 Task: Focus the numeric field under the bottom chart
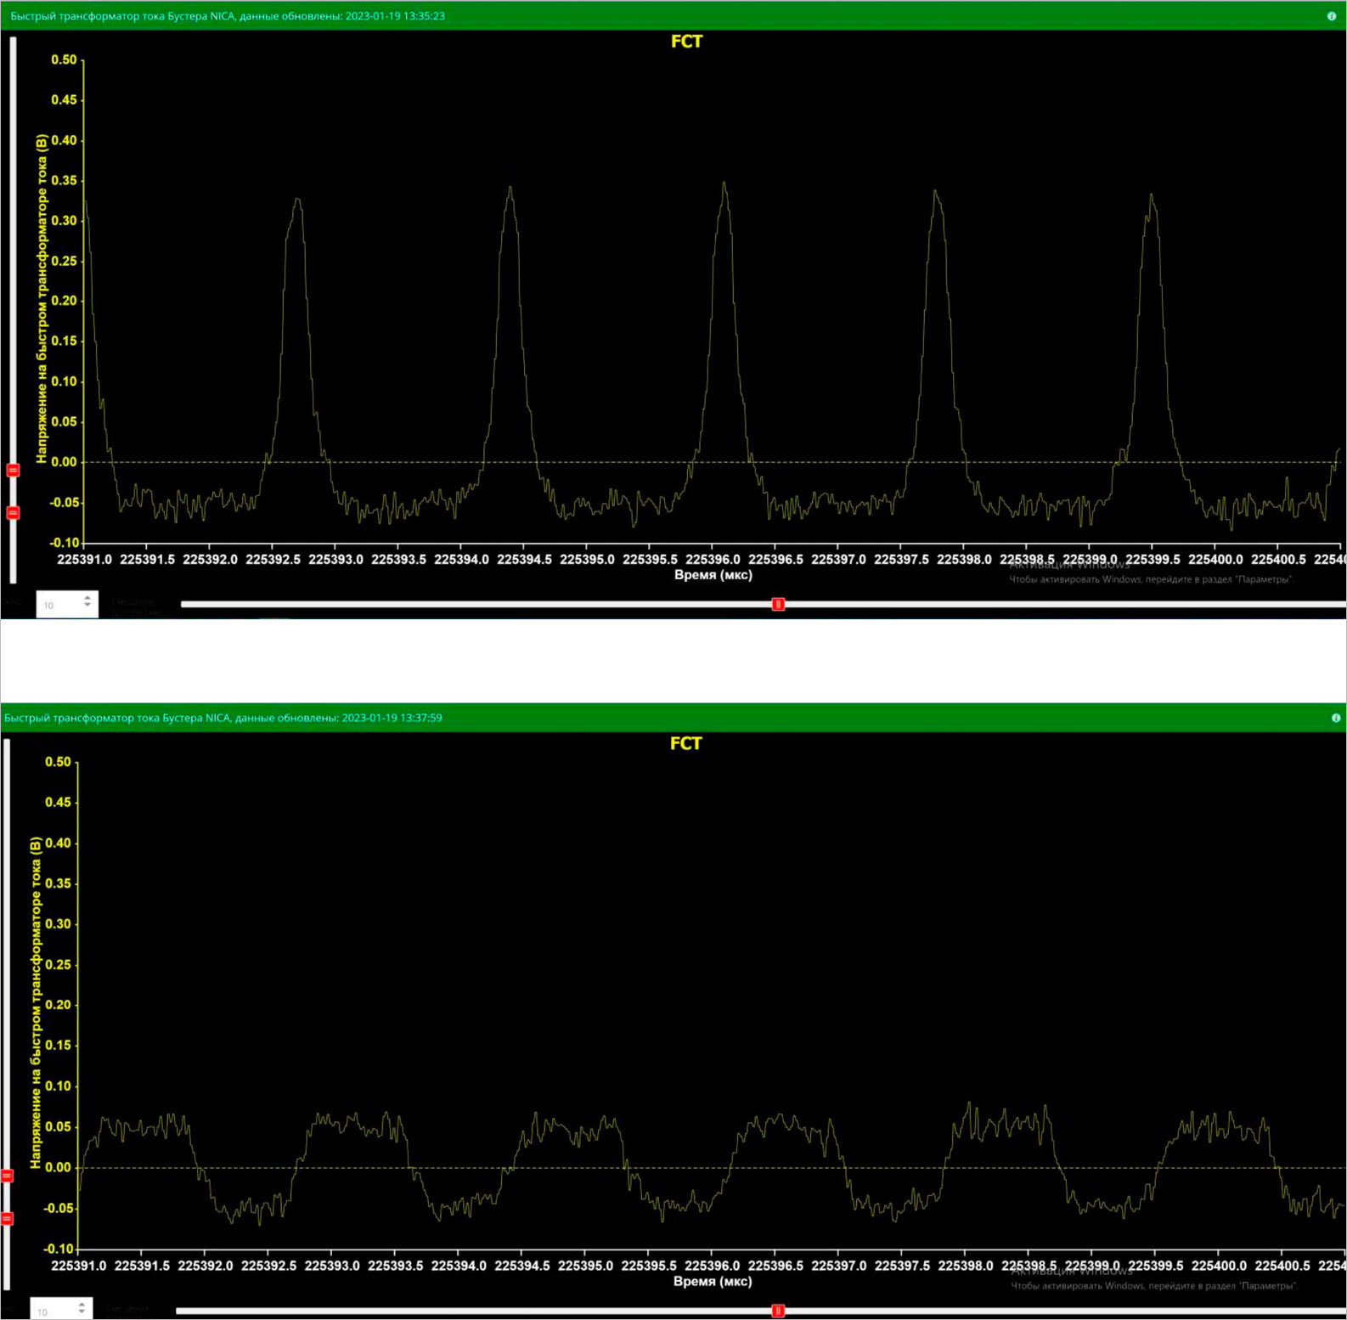pyautogui.click(x=53, y=1311)
